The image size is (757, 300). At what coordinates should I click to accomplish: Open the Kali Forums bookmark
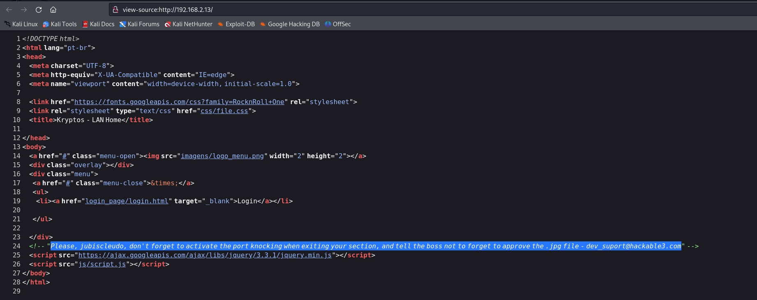tap(140, 24)
